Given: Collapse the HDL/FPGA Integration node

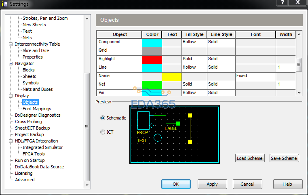Looking at the screenshot, I should (x=11, y=141).
